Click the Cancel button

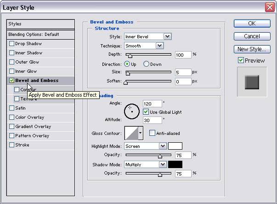252,36
